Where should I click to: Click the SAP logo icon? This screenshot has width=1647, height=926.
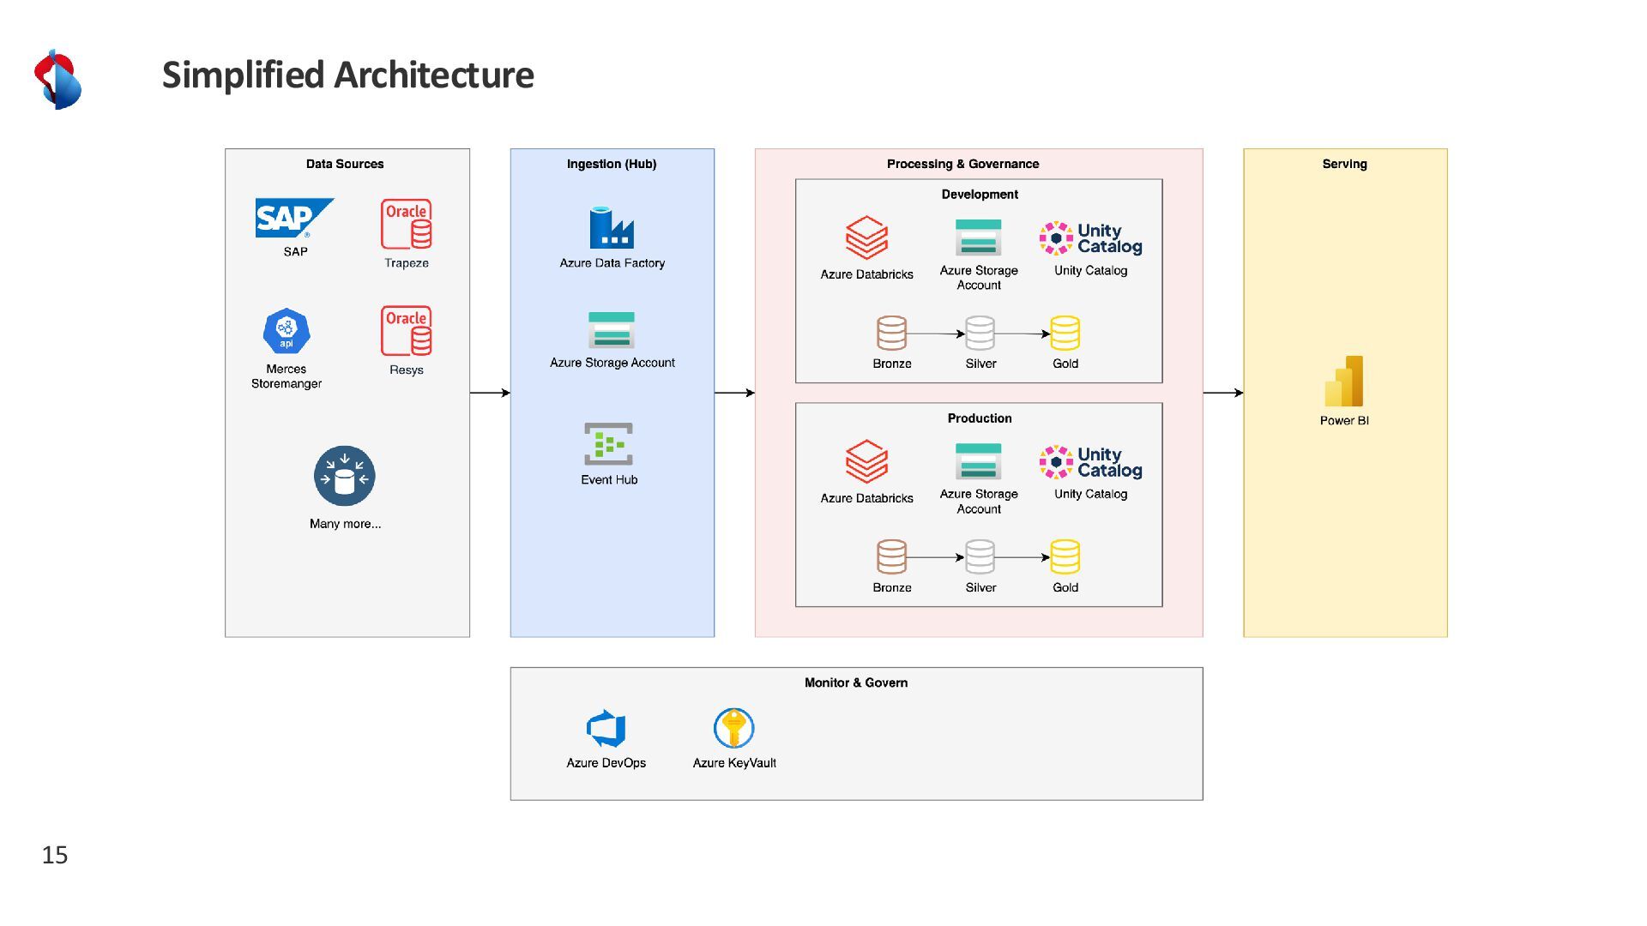tap(295, 218)
